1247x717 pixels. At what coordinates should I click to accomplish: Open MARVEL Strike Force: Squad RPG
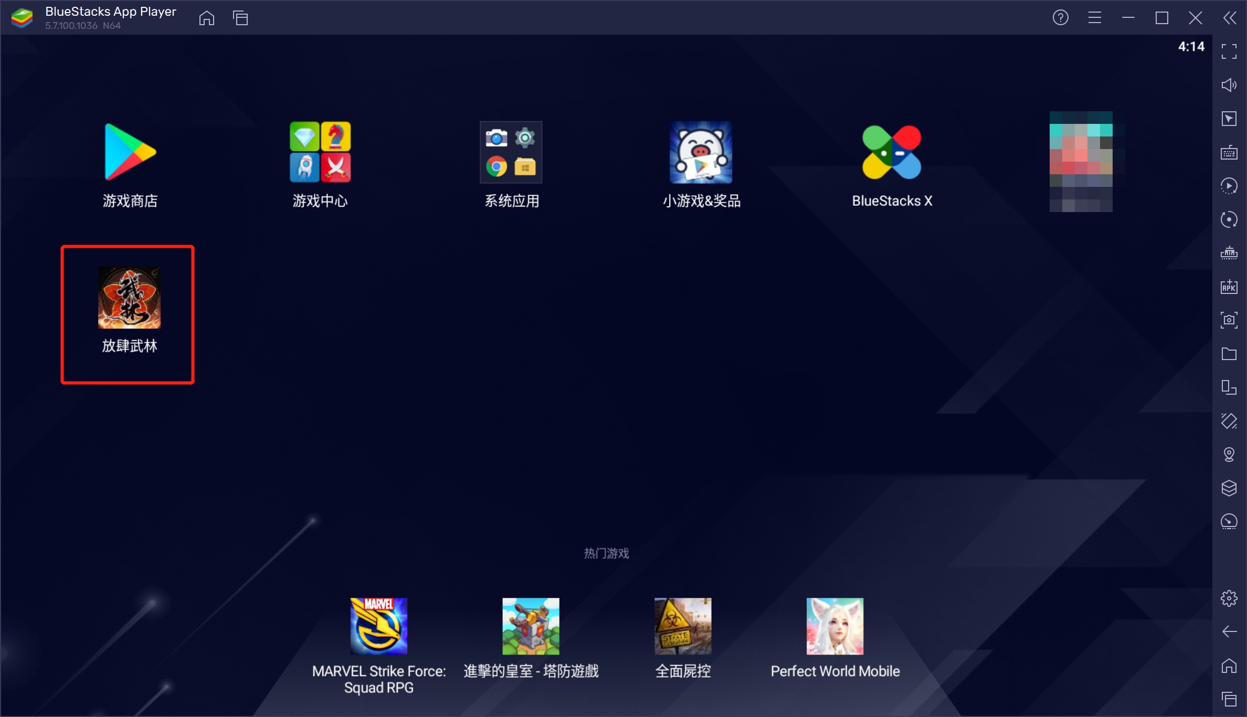pyautogui.click(x=378, y=646)
